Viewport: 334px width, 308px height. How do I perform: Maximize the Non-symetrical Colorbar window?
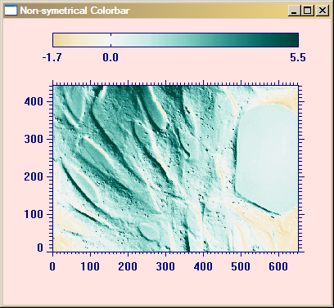307,11
